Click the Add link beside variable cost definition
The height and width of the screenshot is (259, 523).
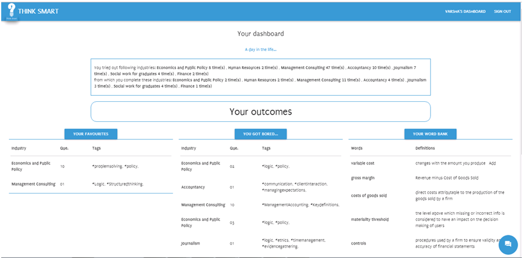[492, 163]
